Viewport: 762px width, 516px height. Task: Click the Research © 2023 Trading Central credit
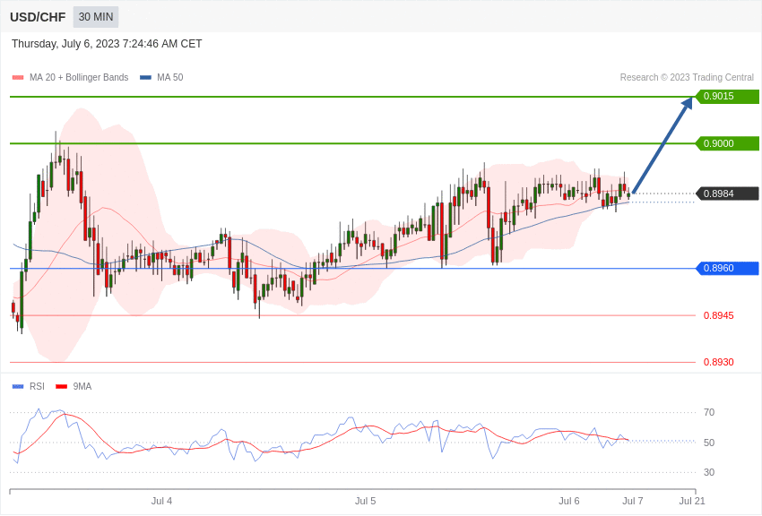pyautogui.click(x=687, y=78)
